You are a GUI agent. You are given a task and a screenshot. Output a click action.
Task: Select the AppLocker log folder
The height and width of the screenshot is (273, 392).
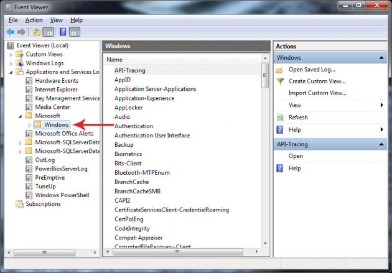[x=127, y=107]
